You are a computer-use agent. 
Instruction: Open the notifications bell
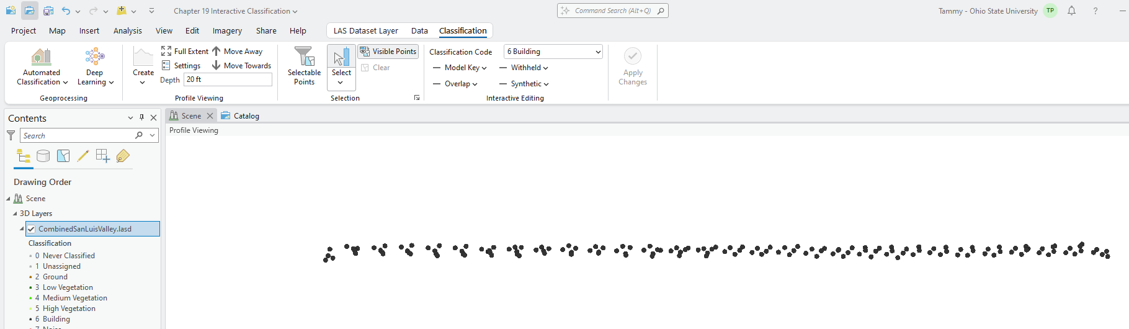pyautogui.click(x=1071, y=11)
